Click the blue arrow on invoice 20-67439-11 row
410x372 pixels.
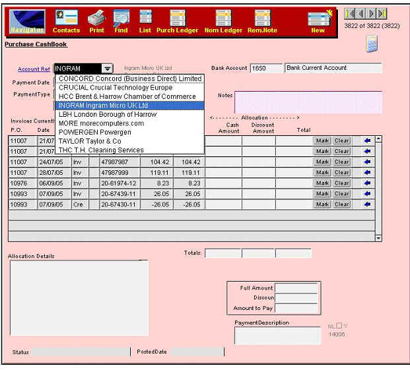[367, 193]
